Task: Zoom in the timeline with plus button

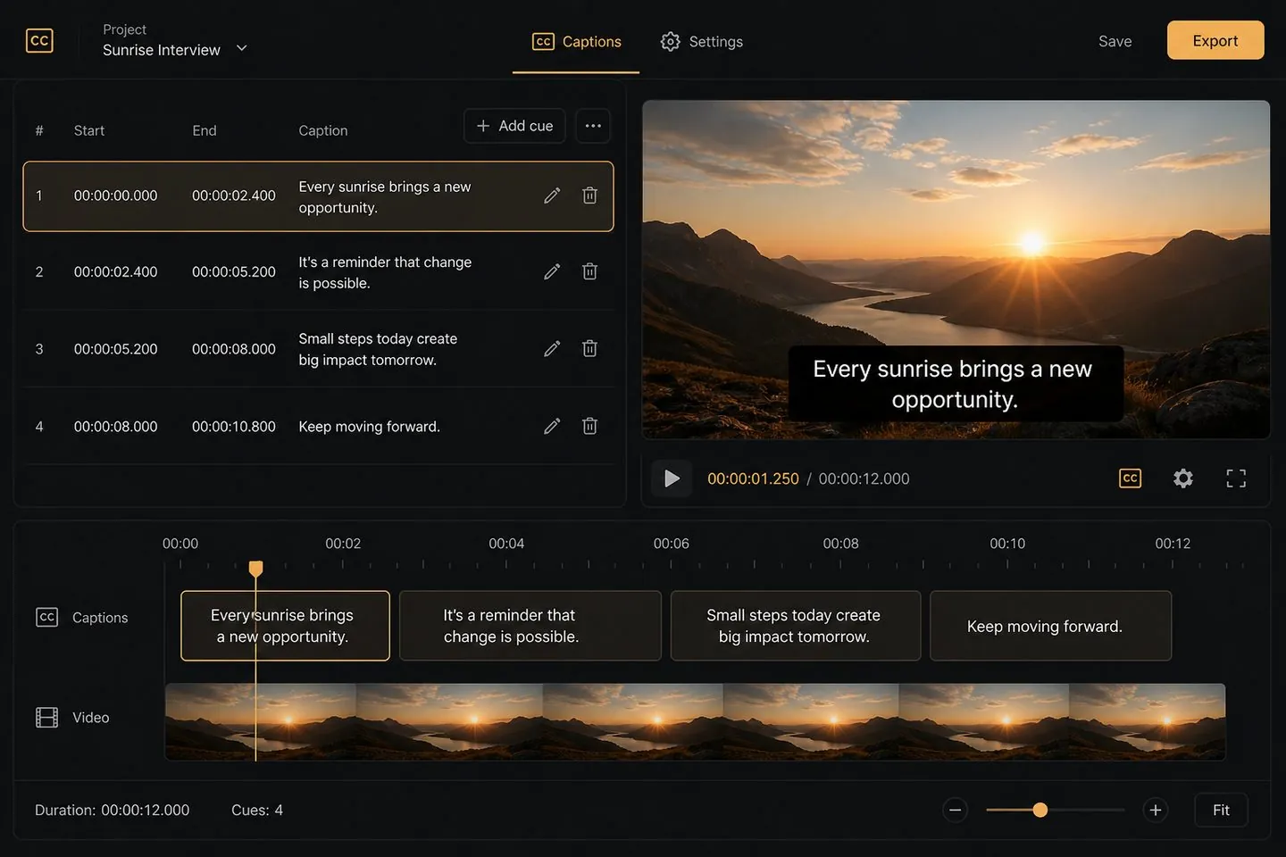Action: [1155, 810]
